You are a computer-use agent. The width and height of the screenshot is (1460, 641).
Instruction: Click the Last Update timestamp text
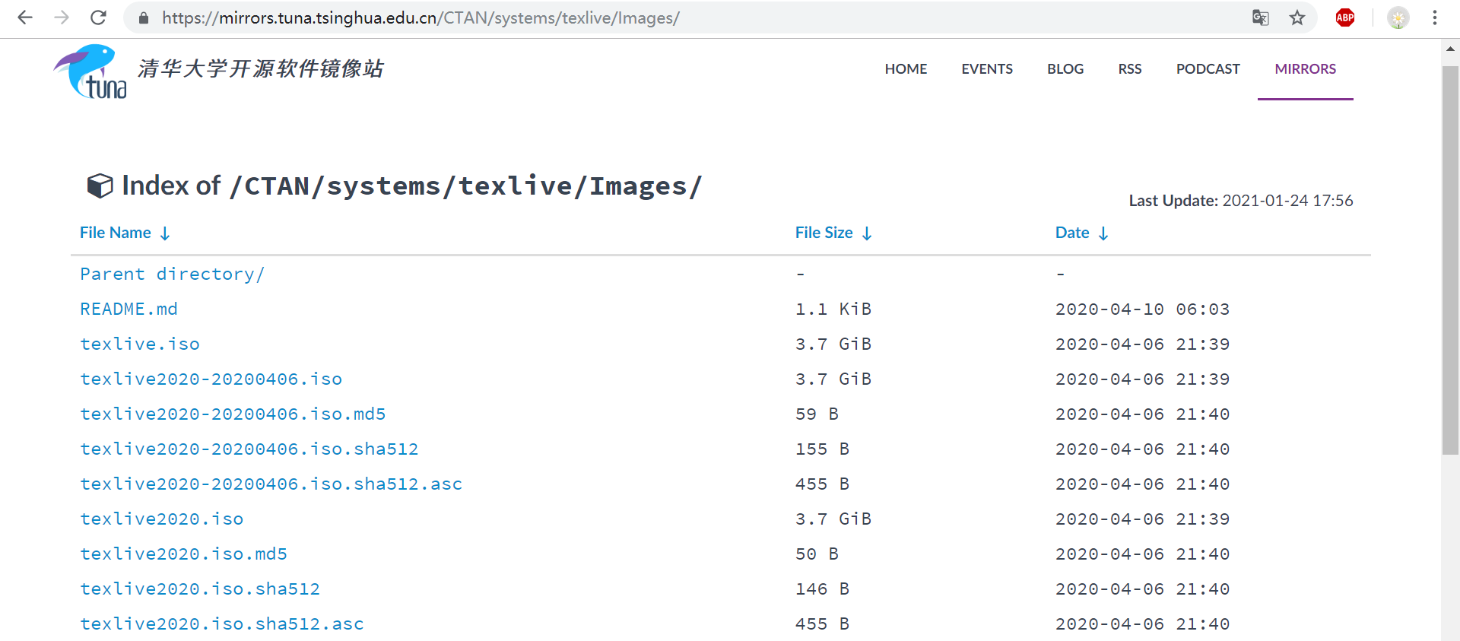pyautogui.click(x=1241, y=201)
